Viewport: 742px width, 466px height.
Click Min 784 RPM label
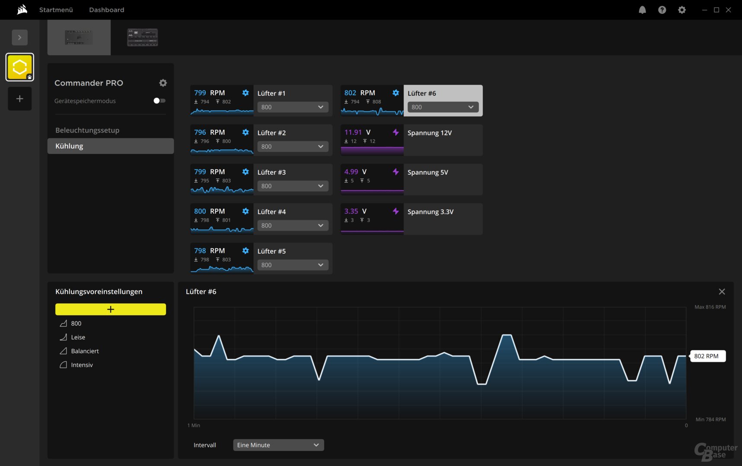click(x=710, y=419)
